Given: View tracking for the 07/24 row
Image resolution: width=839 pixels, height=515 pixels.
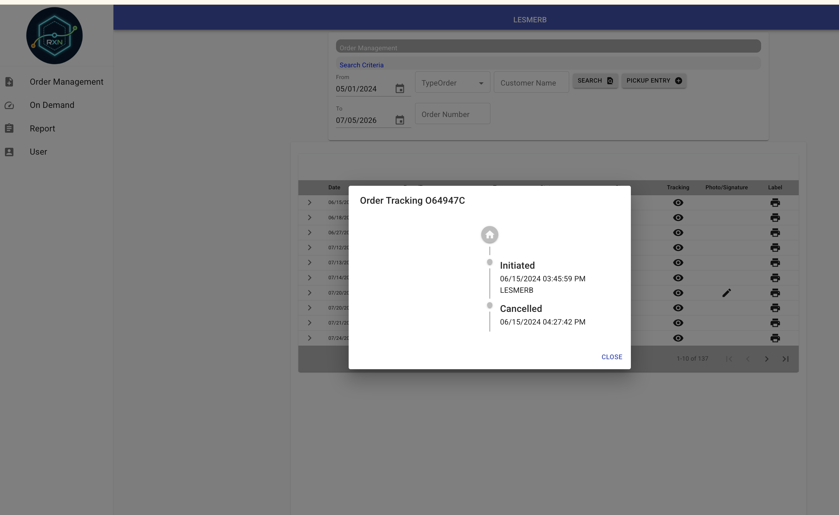Looking at the screenshot, I should pyautogui.click(x=678, y=338).
